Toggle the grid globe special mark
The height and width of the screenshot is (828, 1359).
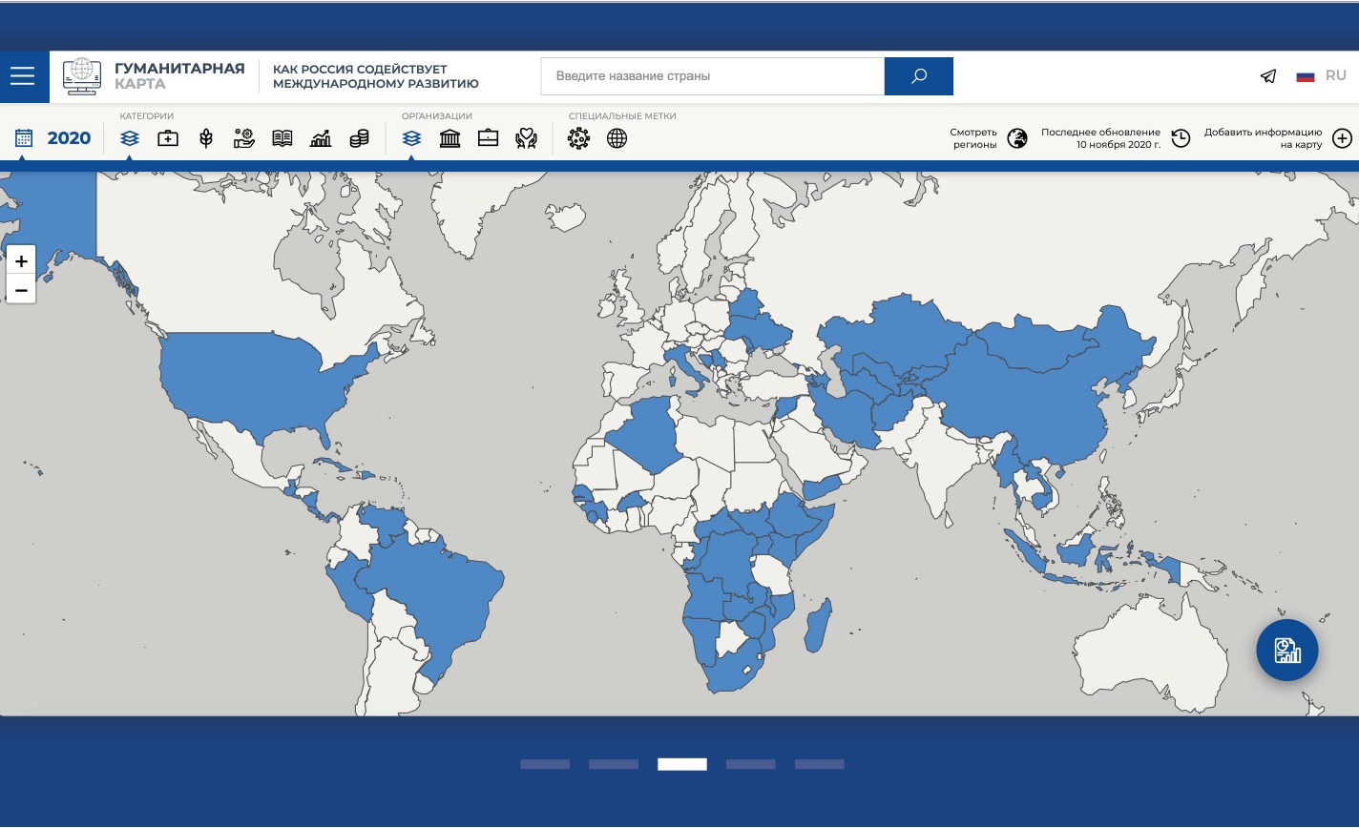(617, 138)
